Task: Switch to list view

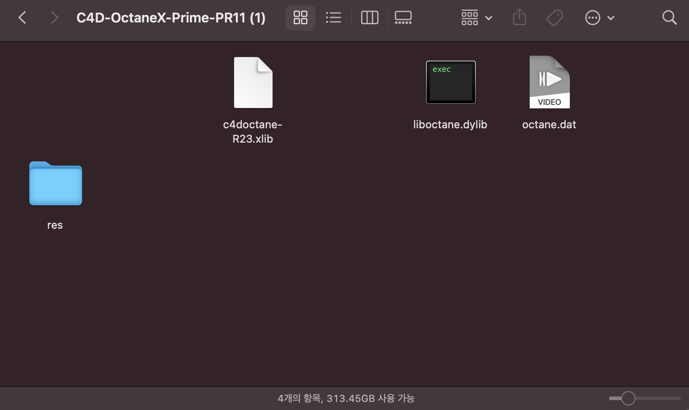Action: tap(333, 18)
